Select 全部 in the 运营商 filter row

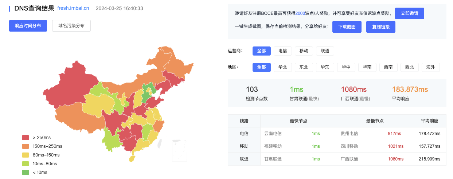[x=261, y=51]
